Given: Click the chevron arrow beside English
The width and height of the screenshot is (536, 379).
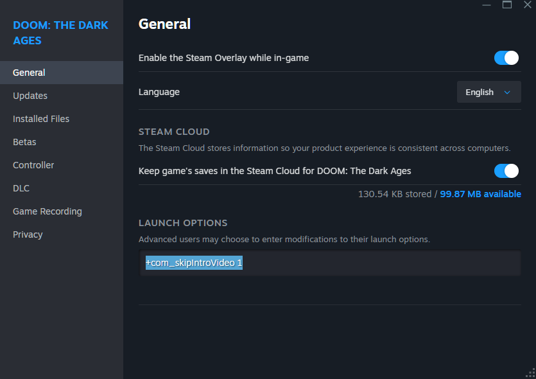Looking at the screenshot, I should [507, 93].
